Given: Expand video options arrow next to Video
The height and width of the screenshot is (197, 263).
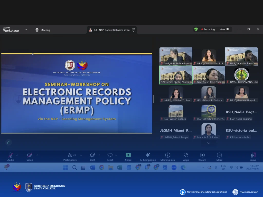Looking at the screenshot, I should coord(37,155).
